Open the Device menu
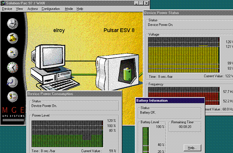 coord(7,8)
